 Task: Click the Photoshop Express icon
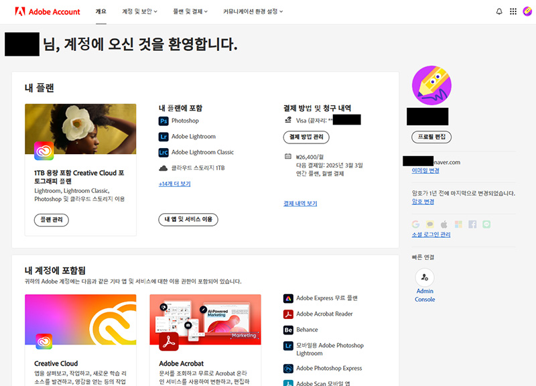coord(288,369)
